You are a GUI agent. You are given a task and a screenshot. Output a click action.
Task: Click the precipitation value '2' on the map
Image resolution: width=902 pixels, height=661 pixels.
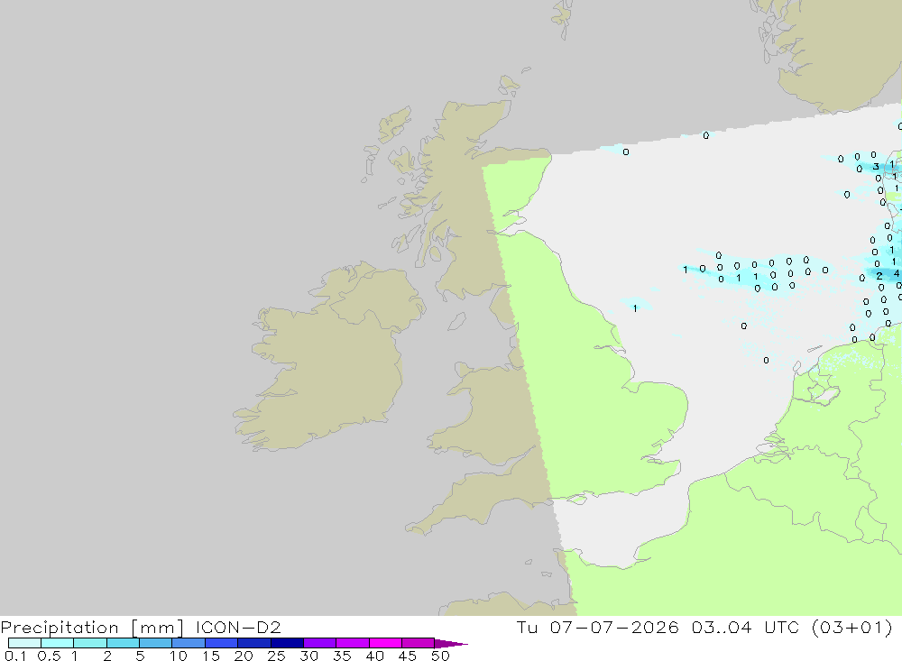point(879,276)
